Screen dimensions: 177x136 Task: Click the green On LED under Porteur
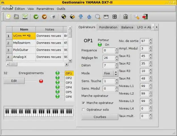100,45
